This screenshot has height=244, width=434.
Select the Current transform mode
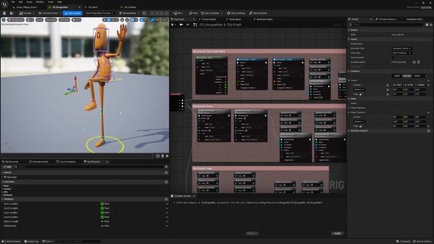[407, 76]
